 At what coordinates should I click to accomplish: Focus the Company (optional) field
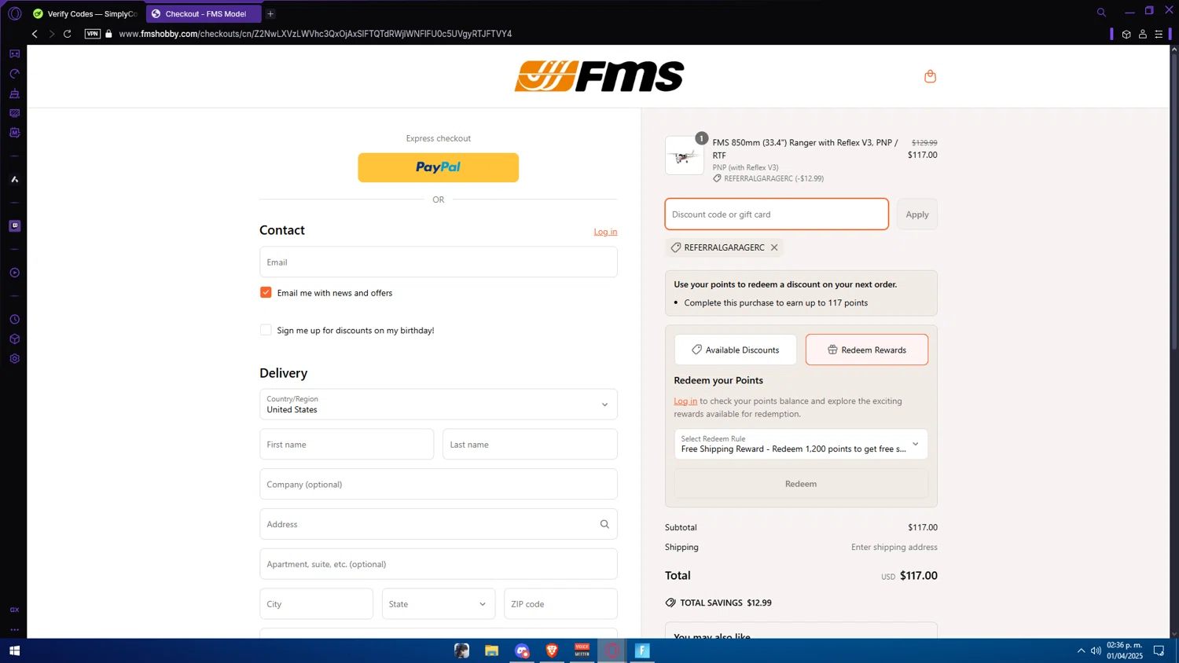(x=439, y=484)
